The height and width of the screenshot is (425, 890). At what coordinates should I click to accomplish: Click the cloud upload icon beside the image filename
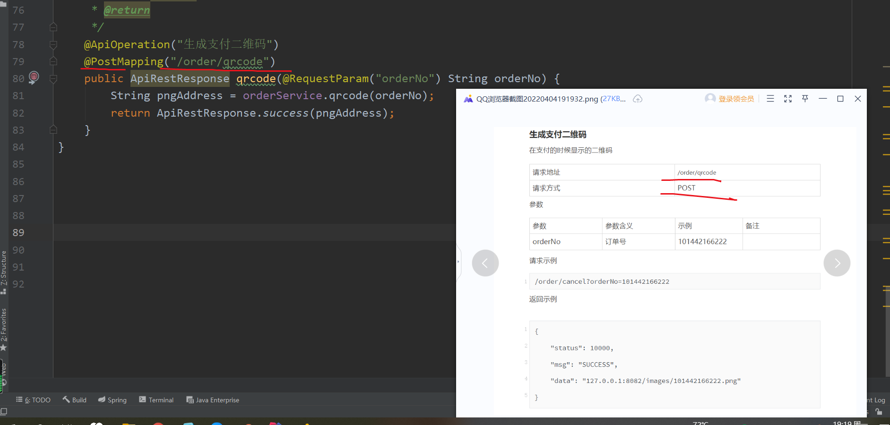637,99
